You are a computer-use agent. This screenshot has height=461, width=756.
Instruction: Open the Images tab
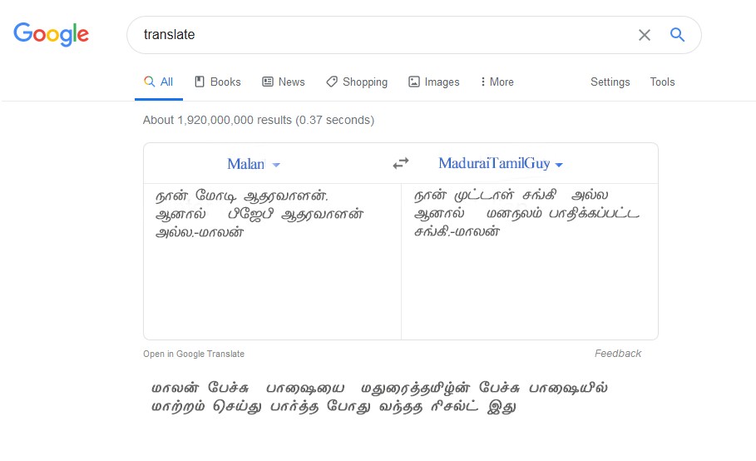click(x=434, y=82)
